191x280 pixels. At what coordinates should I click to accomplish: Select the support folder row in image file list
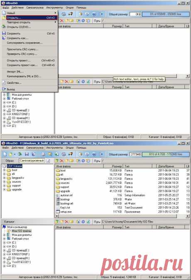coord(122,187)
